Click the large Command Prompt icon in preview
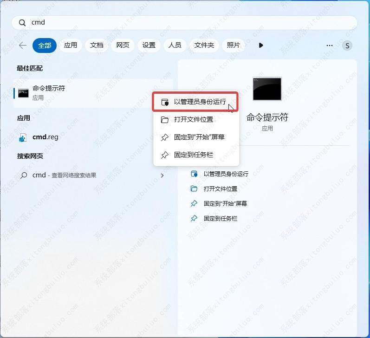This screenshot has height=338, width=370. coord(267,89)
